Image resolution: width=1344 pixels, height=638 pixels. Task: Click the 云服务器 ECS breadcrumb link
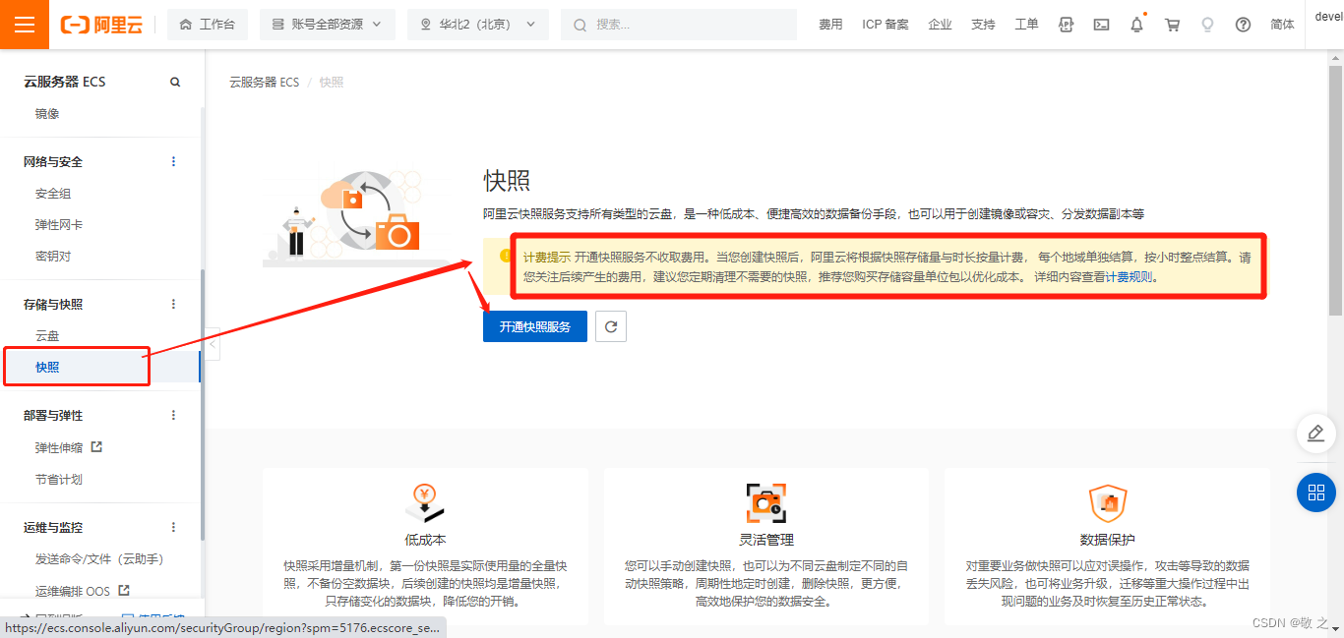tap(264, 83)
